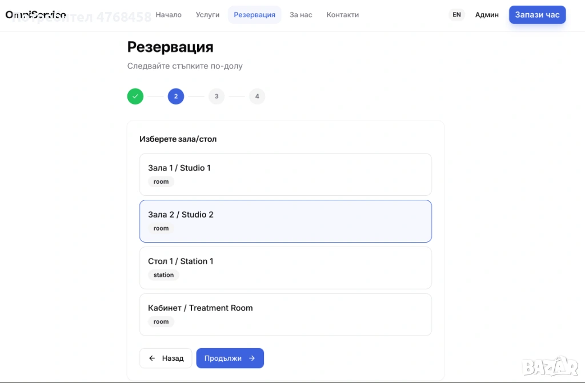Select Зала 2 / Studio 2 option
The width and height of the screenshot is (585, 383).
click(x=285, y=221)
